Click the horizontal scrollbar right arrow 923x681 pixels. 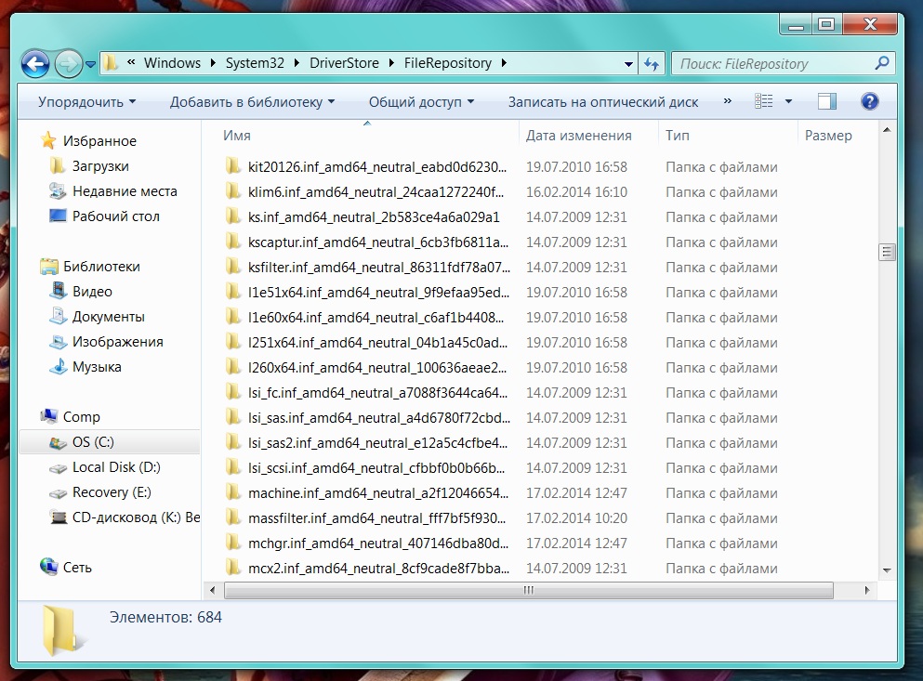click(866, 590)
